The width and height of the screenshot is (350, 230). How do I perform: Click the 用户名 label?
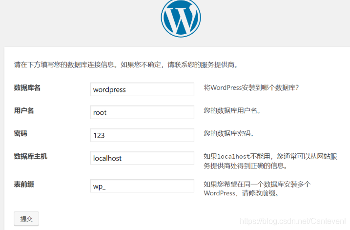tap(24, 110)
